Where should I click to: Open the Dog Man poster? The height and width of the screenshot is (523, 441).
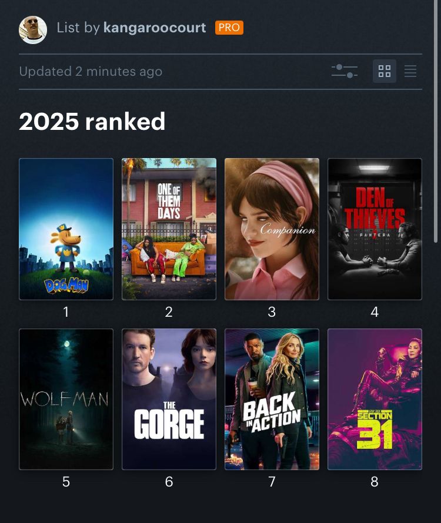coord(66,229)
